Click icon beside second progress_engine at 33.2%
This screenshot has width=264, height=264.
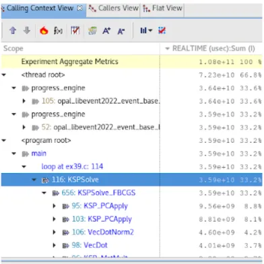[x=26, y=114]
